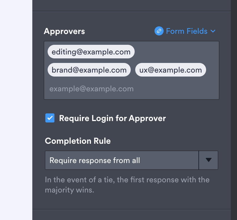Expand the Form Fields chevron arrow
This screenshot has height=220, width=237.
click(x=213, y=31)
